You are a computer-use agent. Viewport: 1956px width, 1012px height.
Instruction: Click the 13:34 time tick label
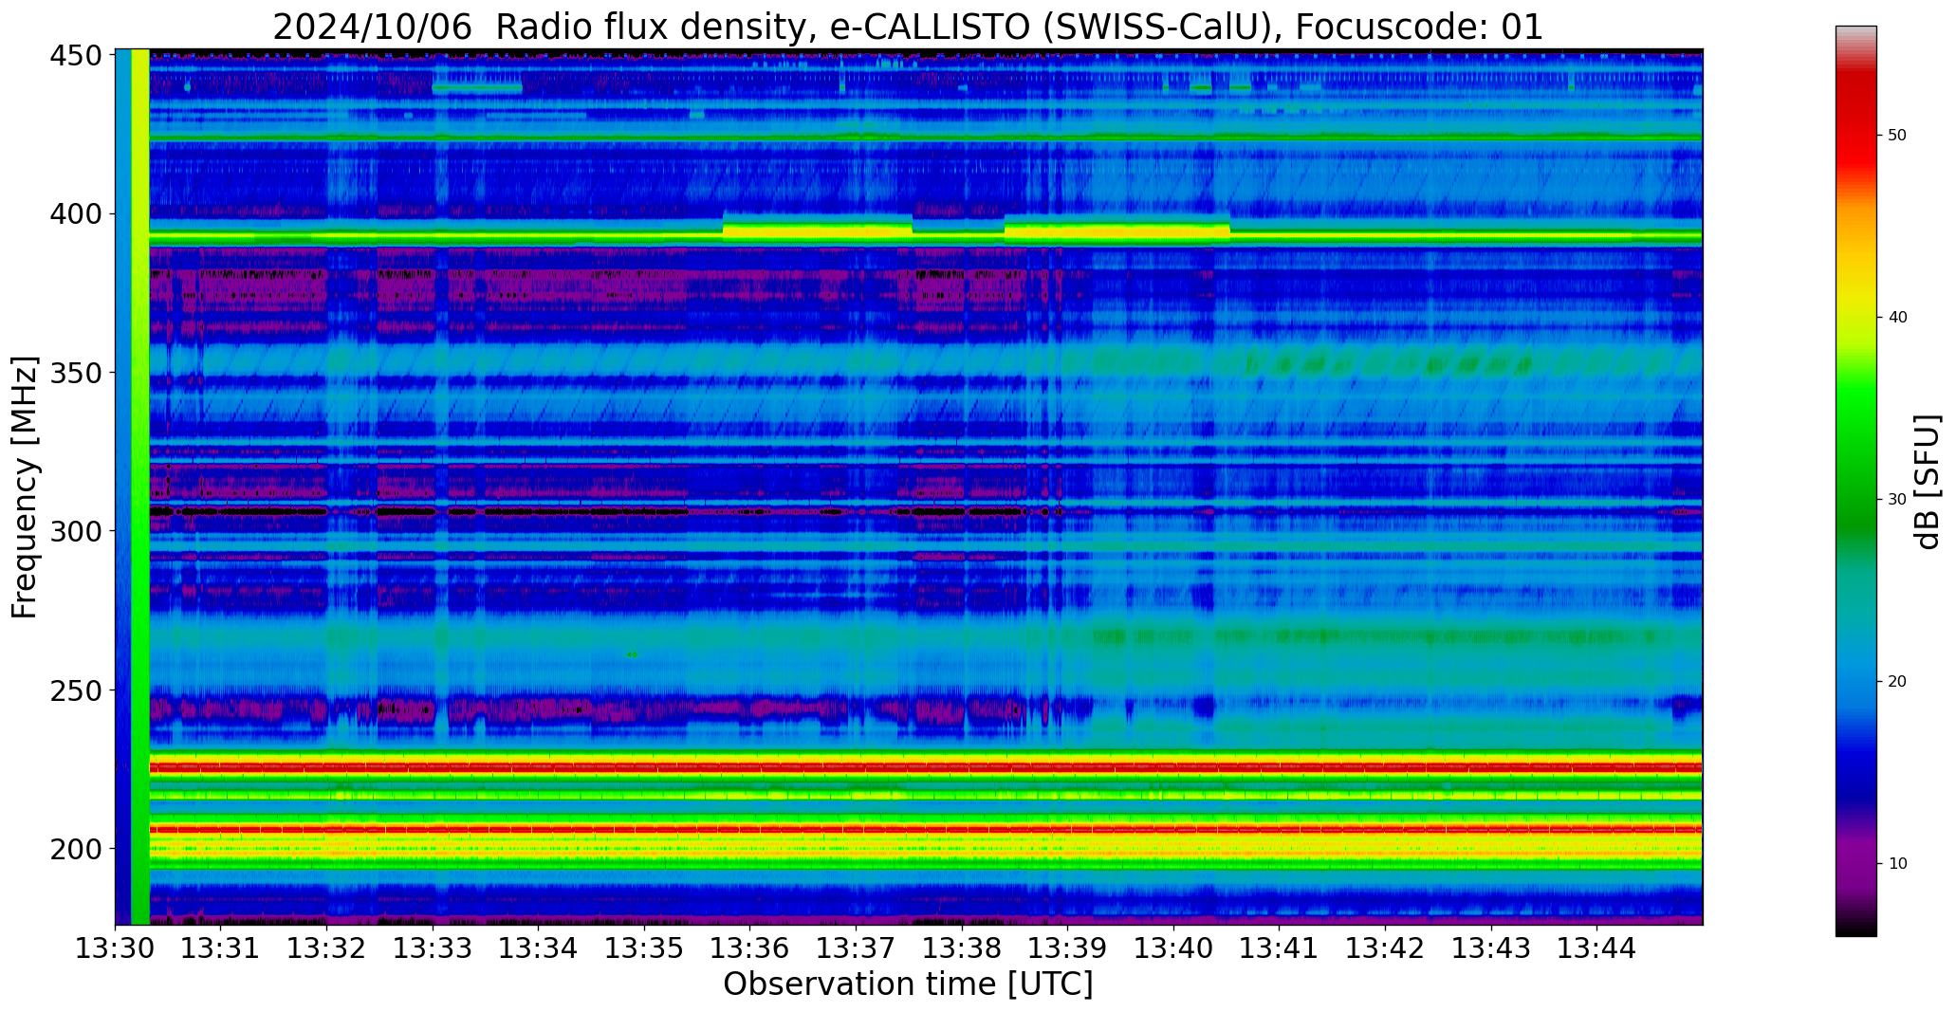coord(539,948)
